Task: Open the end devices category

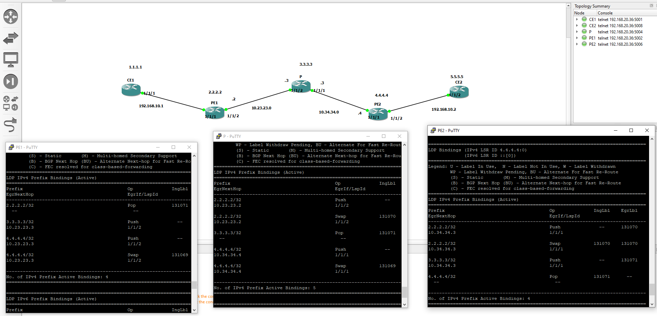Action: click(x=11, y=60)
